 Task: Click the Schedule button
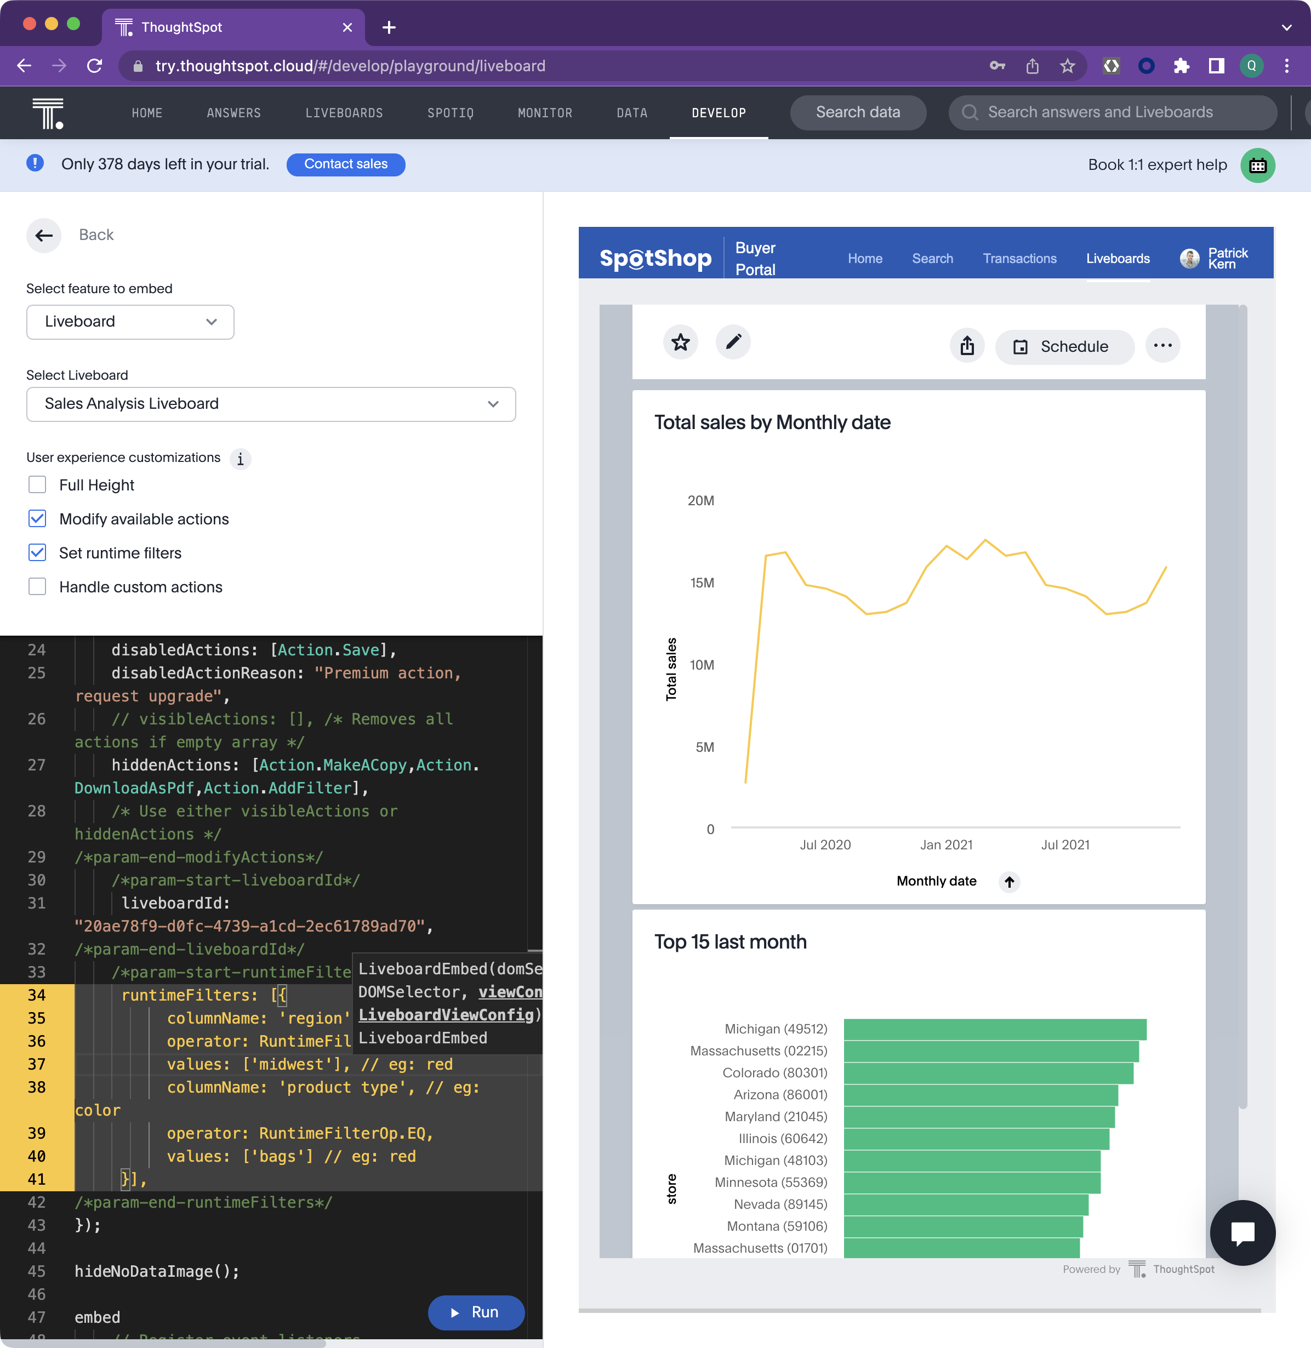coord(1064,346)
